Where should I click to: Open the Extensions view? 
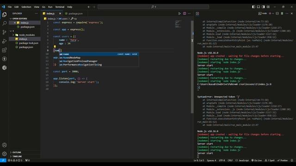click(x=4, y=50)
